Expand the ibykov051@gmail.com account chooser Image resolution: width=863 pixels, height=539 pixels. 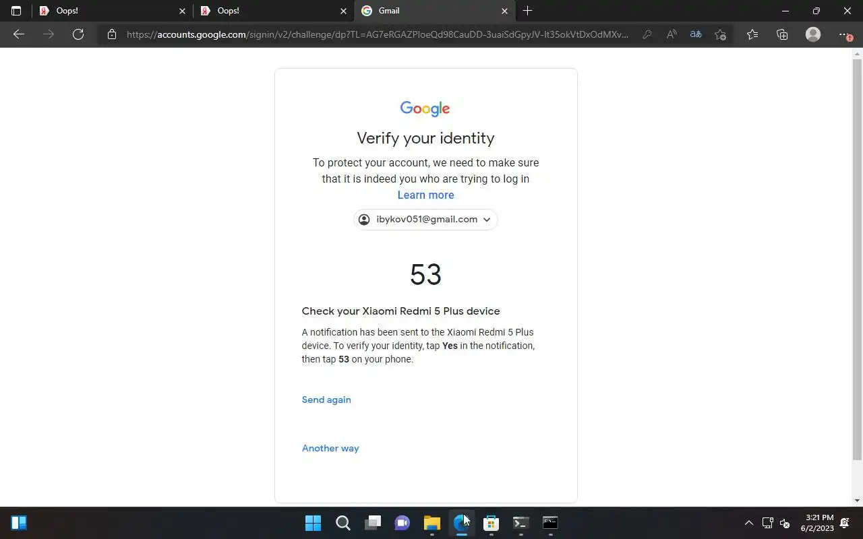tap(425, 220)
